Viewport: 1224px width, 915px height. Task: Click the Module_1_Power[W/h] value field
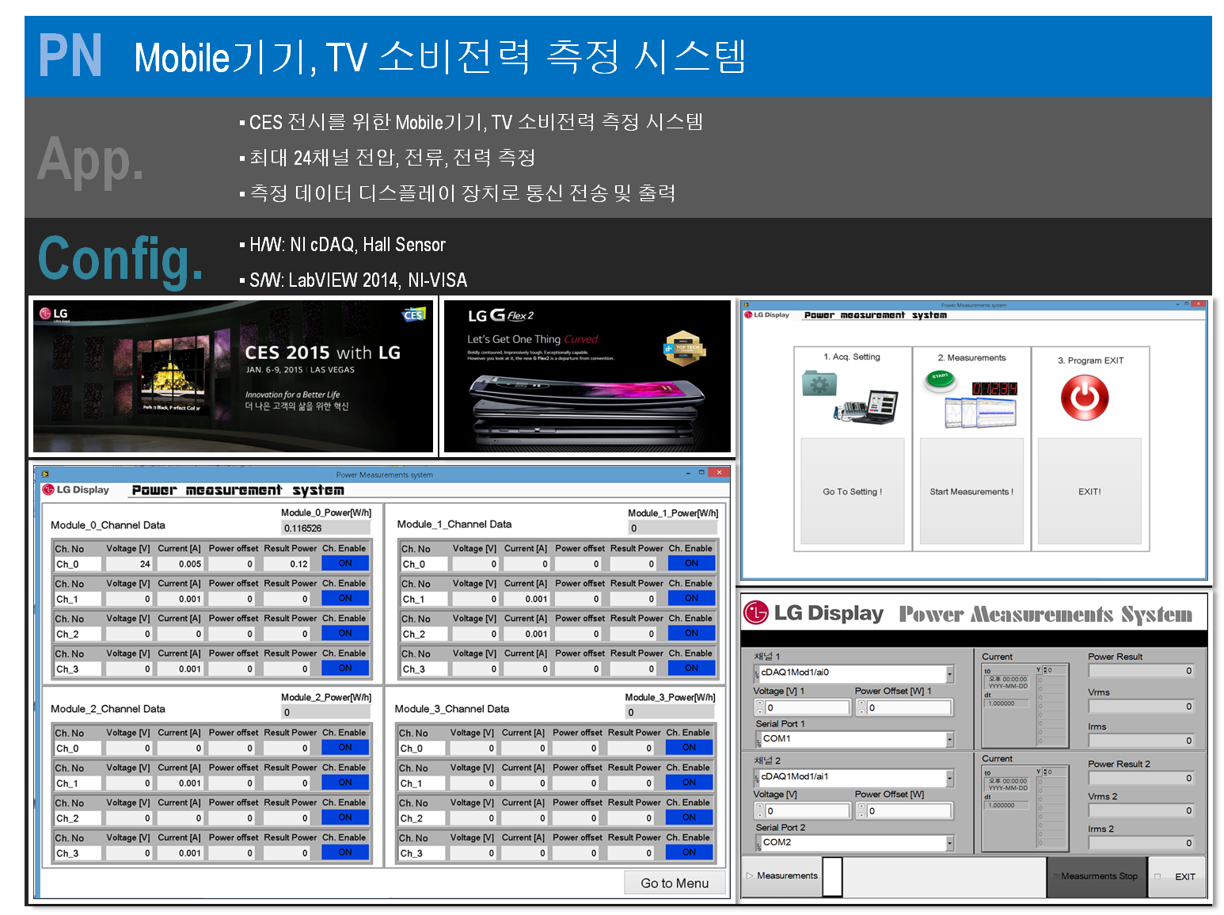pos(672,528)
